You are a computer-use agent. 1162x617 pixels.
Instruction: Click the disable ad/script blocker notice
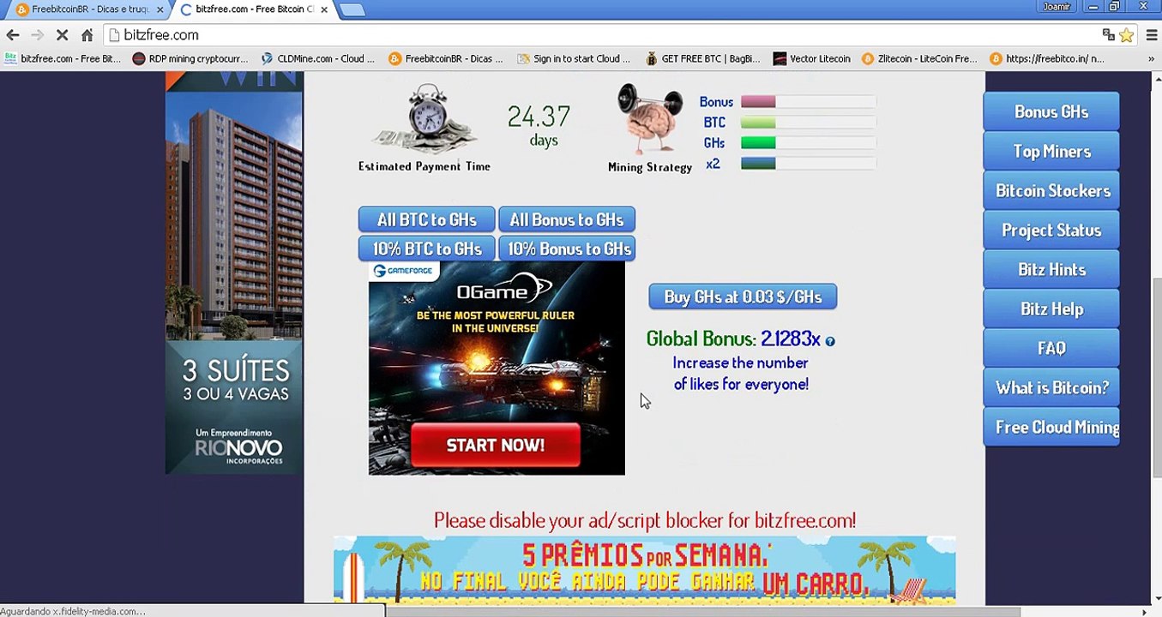coord(645,520)
